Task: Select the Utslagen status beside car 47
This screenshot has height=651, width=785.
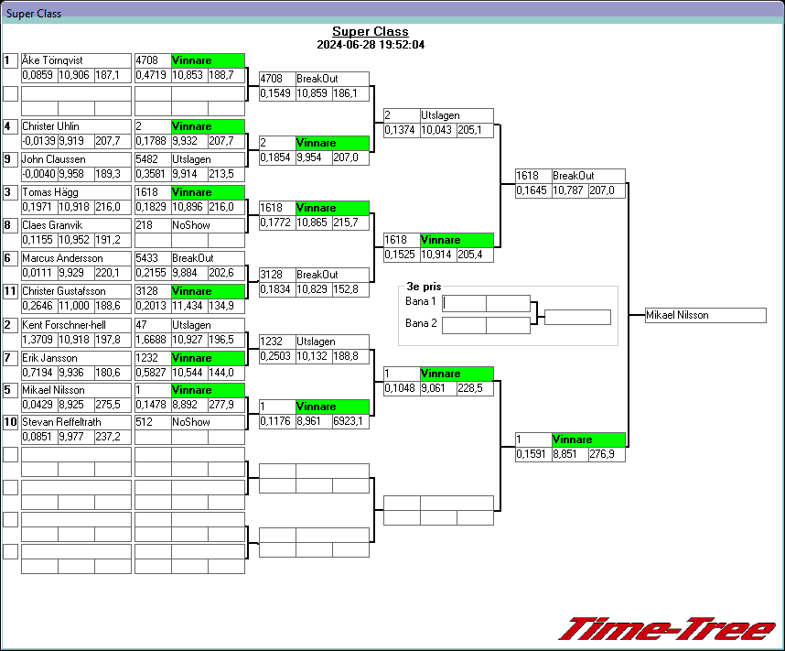Action: [209, 325]
